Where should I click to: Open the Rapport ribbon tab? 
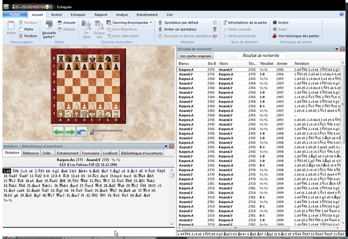(101, 15)
